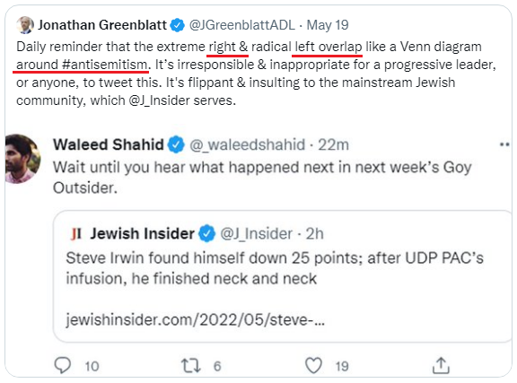Open Waleed Shahid's profile avatar
The image size is (517, 383).
[x=22, y=159]
